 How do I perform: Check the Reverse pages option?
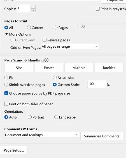[45, 40]
